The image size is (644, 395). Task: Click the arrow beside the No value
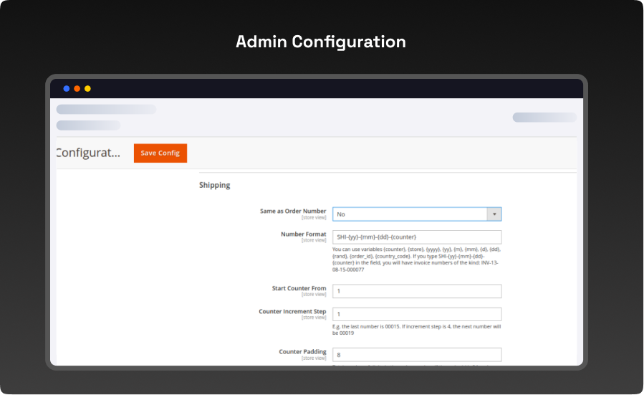494,214
